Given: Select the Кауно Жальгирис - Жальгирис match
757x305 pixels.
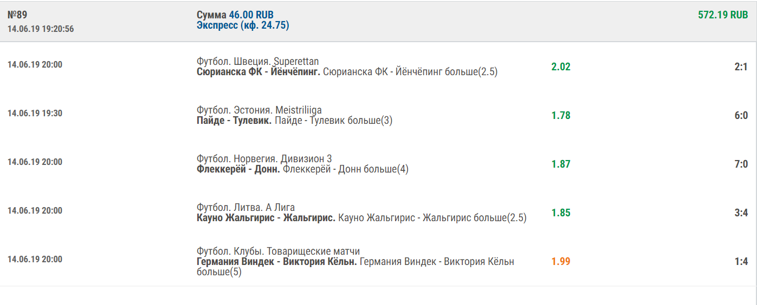Looking at the screenshot, I should [266, 217].
